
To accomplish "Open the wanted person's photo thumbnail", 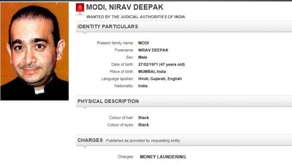I will [34, 51].
